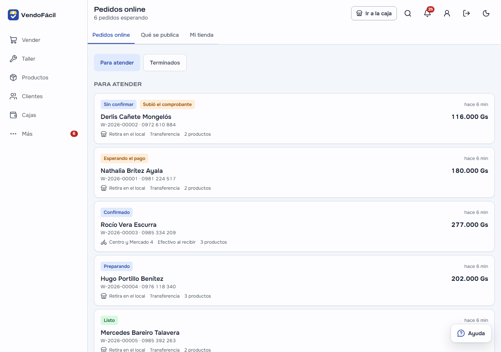This screenshot has width=501, height=352.
Task: Open the Productos menu item
Action: point(44,77)
